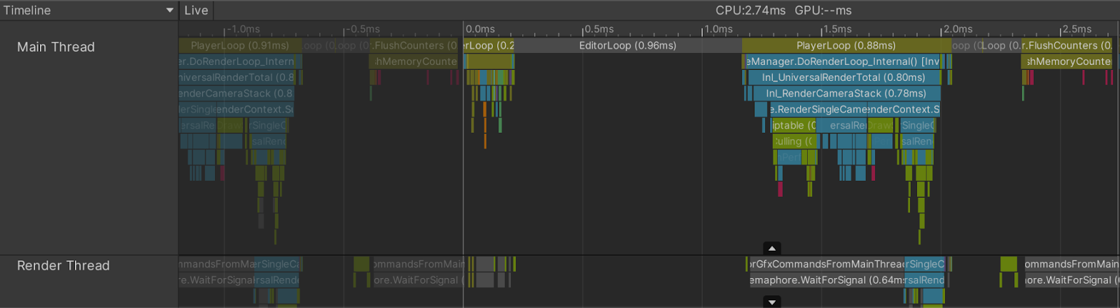
Task: Click Inl_RenderCameraStack (0.78ms) sample
Action: coord(846,94)
